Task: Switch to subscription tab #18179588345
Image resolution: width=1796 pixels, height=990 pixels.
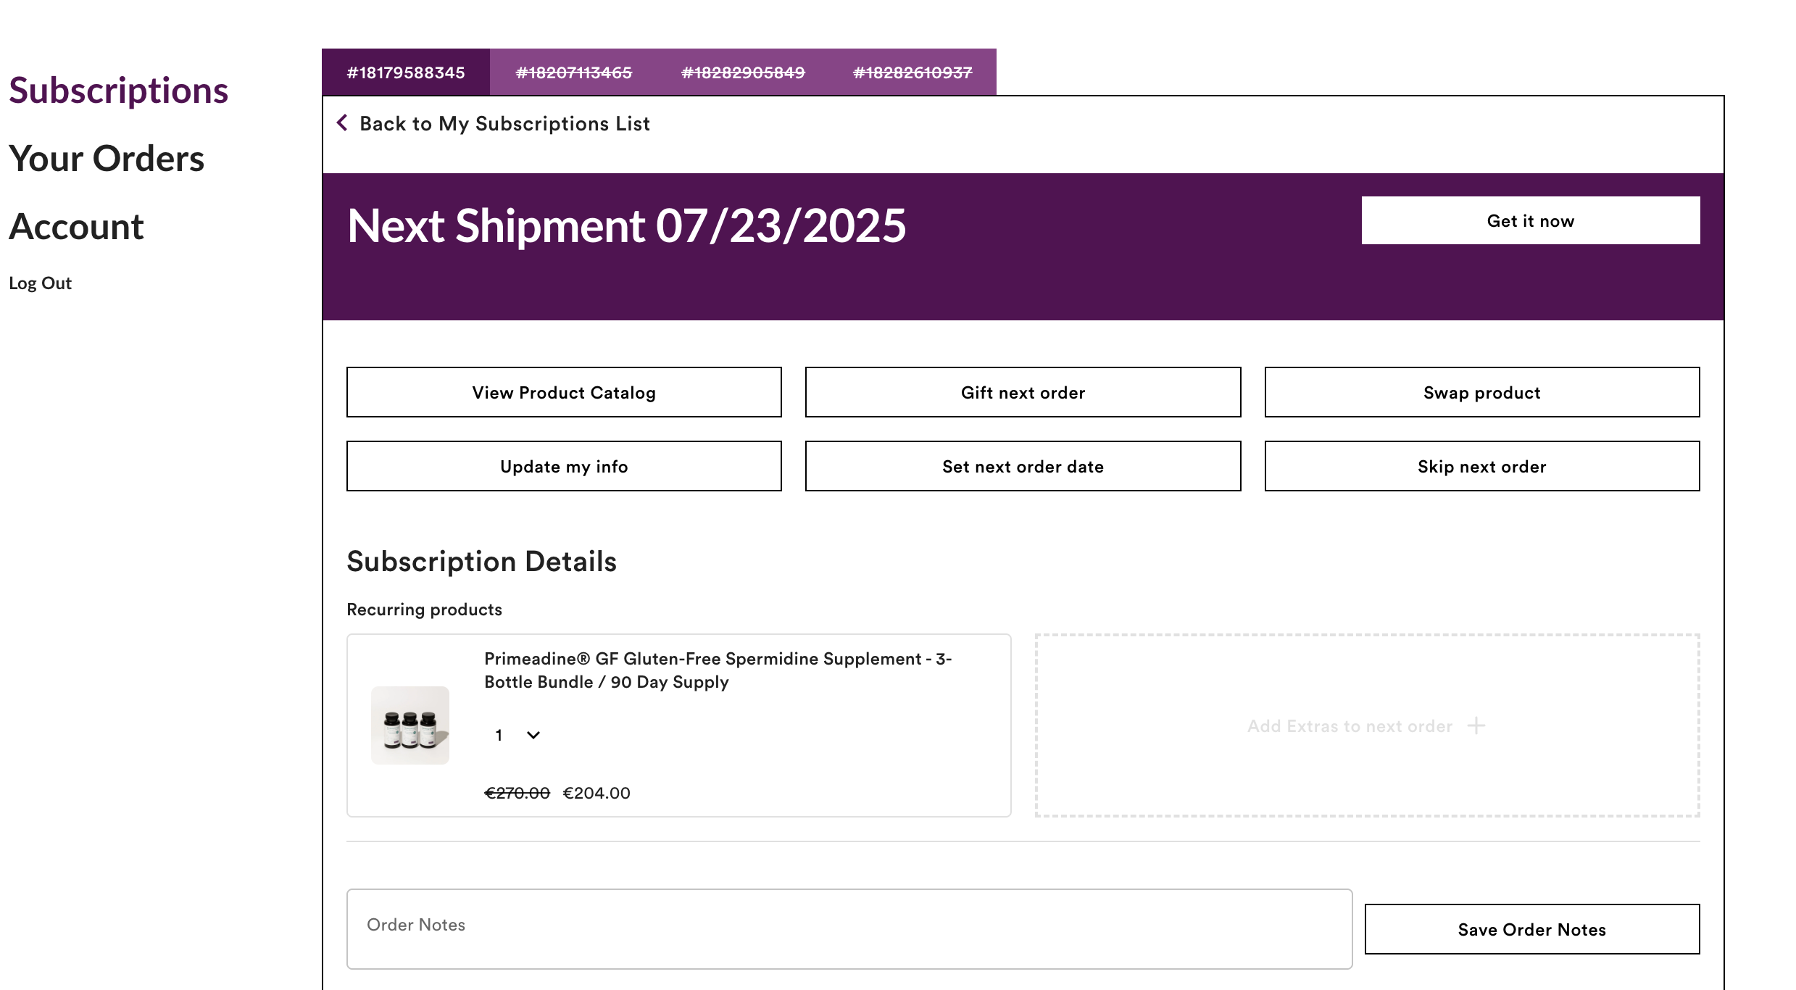Action: pyautogui.click(x=406, y=72)
